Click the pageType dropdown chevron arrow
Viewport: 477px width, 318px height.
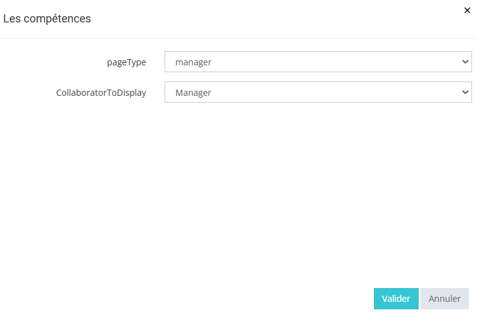pos(465,62)
